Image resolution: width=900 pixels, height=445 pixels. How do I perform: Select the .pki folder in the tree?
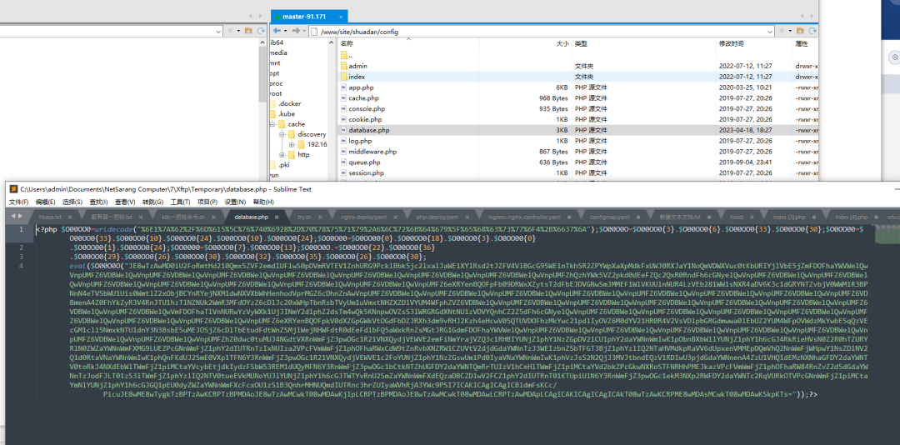[284, 165]
